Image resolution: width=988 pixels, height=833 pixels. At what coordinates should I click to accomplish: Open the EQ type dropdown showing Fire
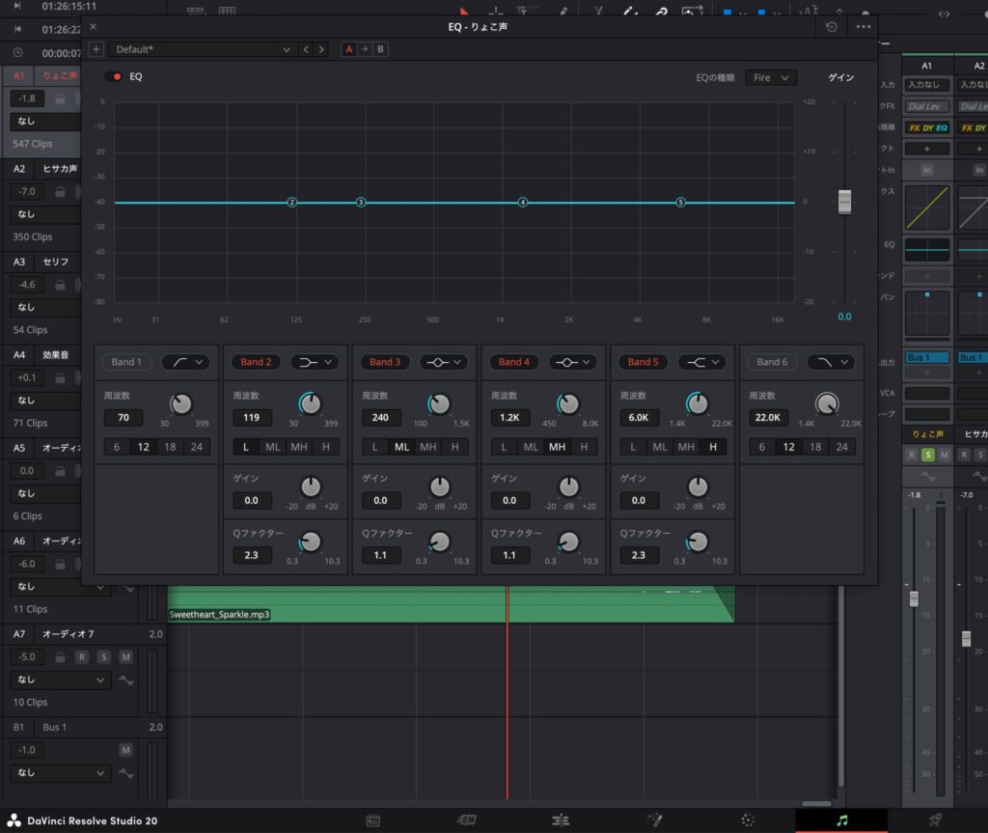(x=770, y=77)
